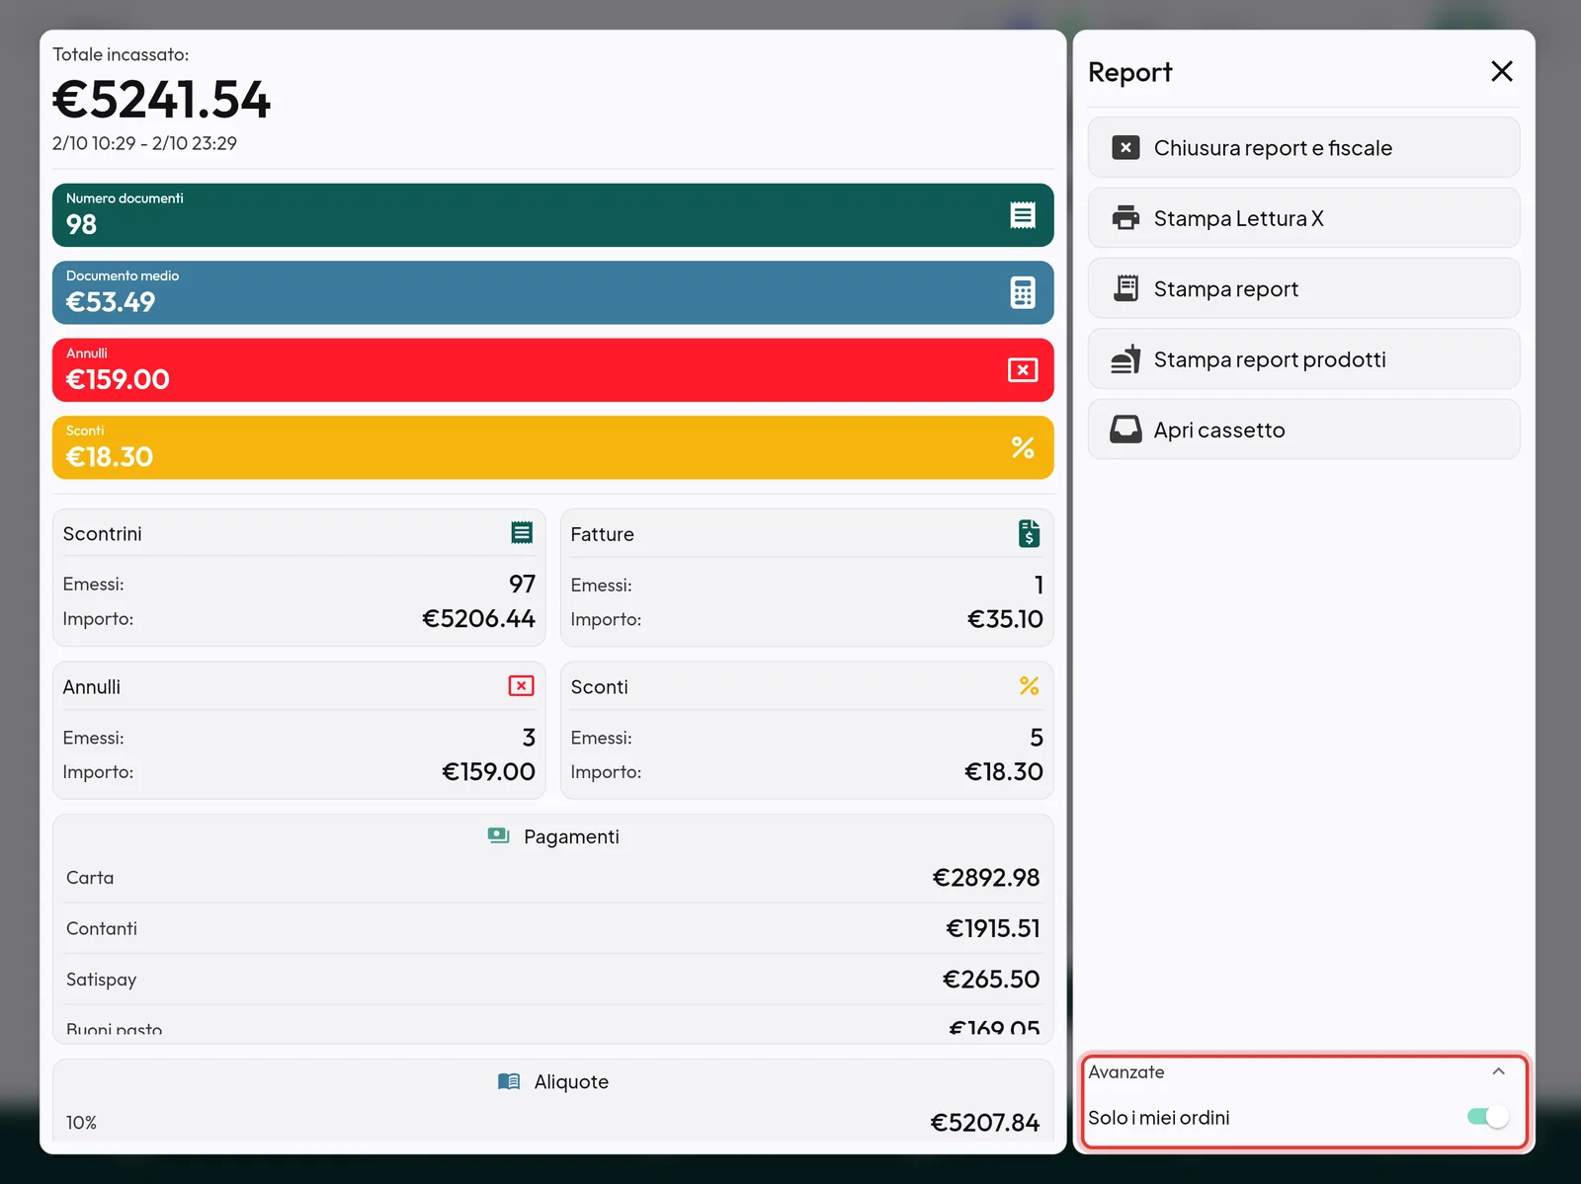The height and width of the screenshot is (1184, 1581).
Task: Click the Avanzate section header
Action: [x=1303, y=1072]
